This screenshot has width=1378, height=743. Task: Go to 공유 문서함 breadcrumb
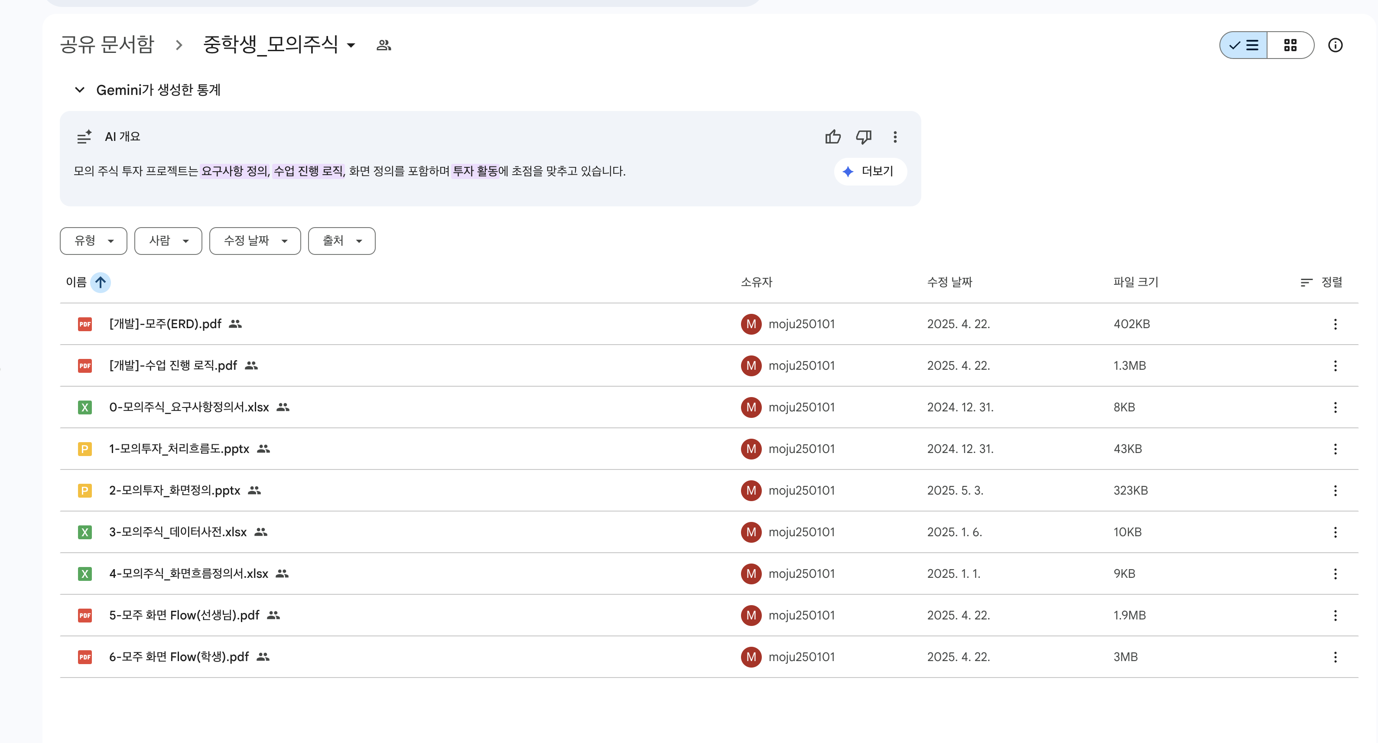(x=107, y=44)
